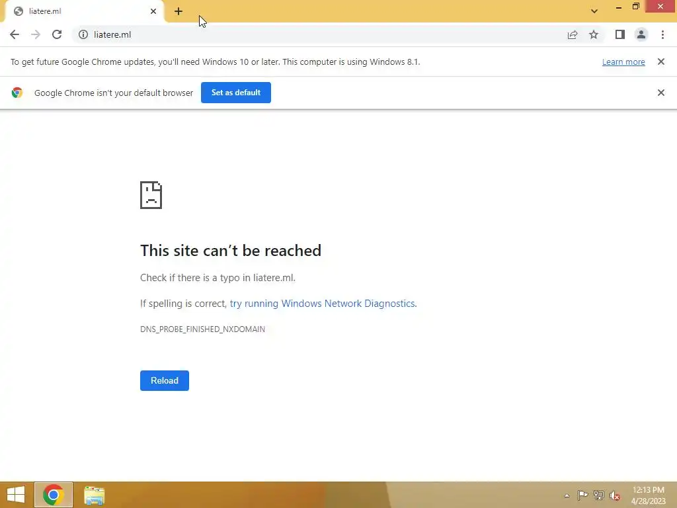Dismiss the Windows 8.1 update notice
Image resolution: width=677 pixels, height=508 pixels.
tap(661, 62)
